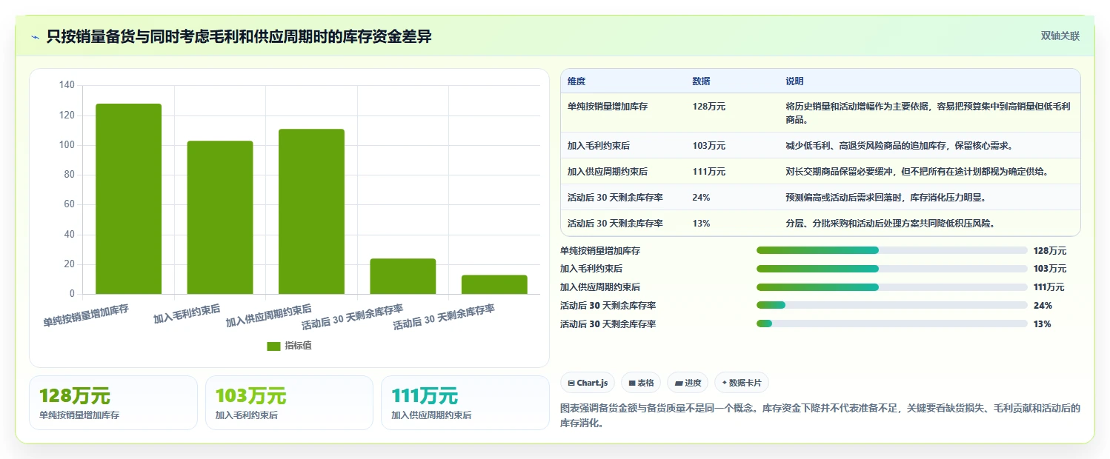Select the 进度 chip
This screenshot has width=1110, height=459.
(688, 383)
